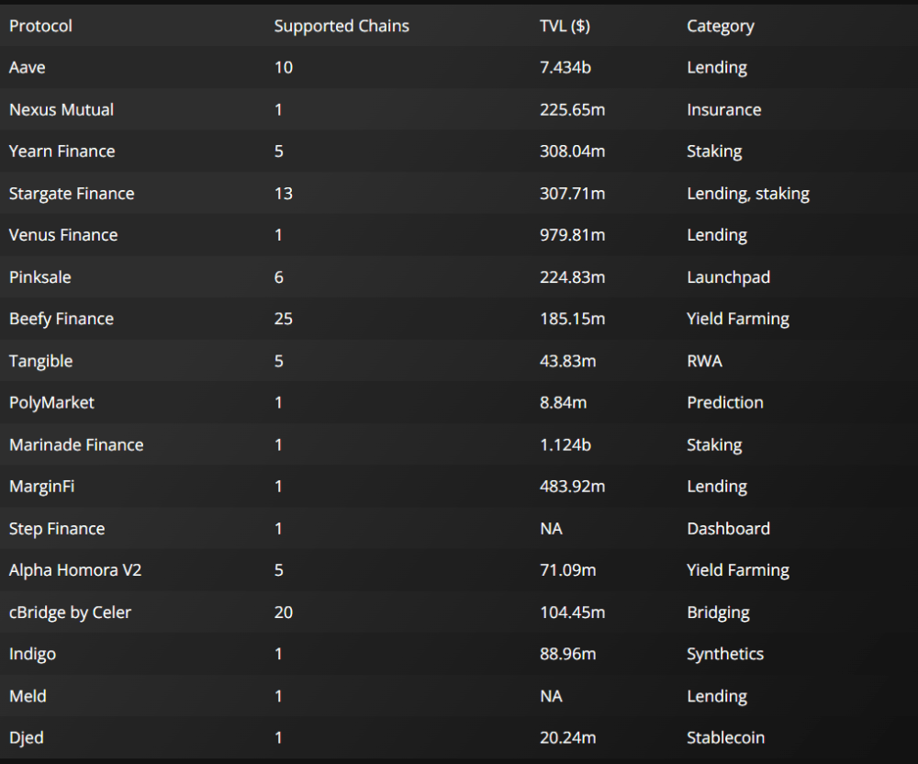Click the Indigo Synthetics category cell
This screenshot has width=918, height=764.
click(725, 654)
